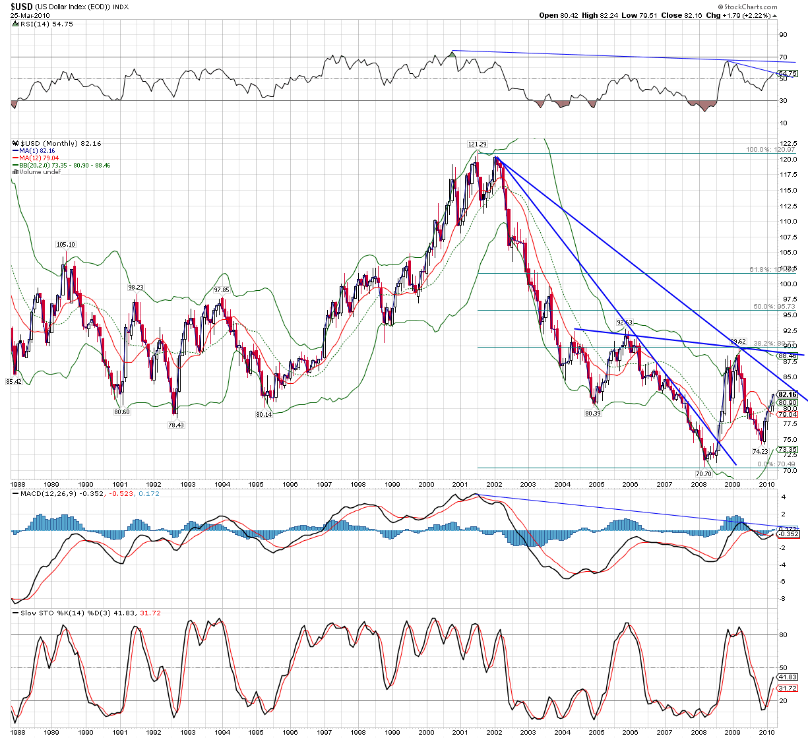Click the candlestick icon beside $USD (Monthly)
This screenshot has width=808, height=738.
tap(16, 144)
